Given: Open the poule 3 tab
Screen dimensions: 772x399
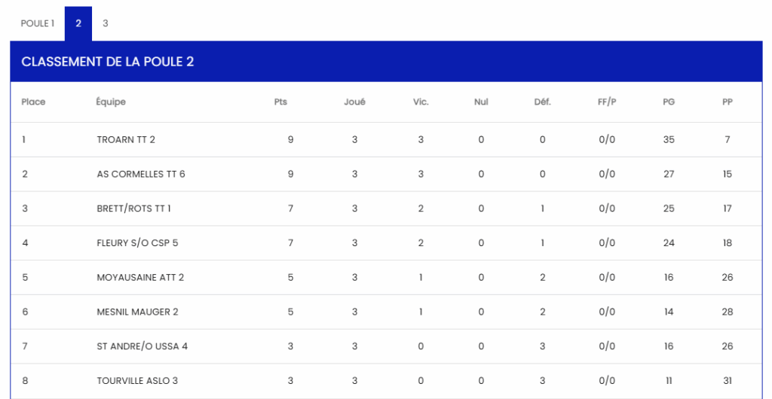Looking at the screenshot, I should click(x=106, y=23).
